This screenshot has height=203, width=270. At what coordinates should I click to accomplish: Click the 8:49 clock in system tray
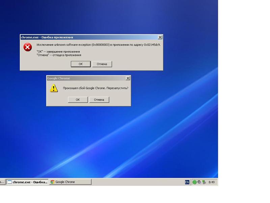[212, 182]
